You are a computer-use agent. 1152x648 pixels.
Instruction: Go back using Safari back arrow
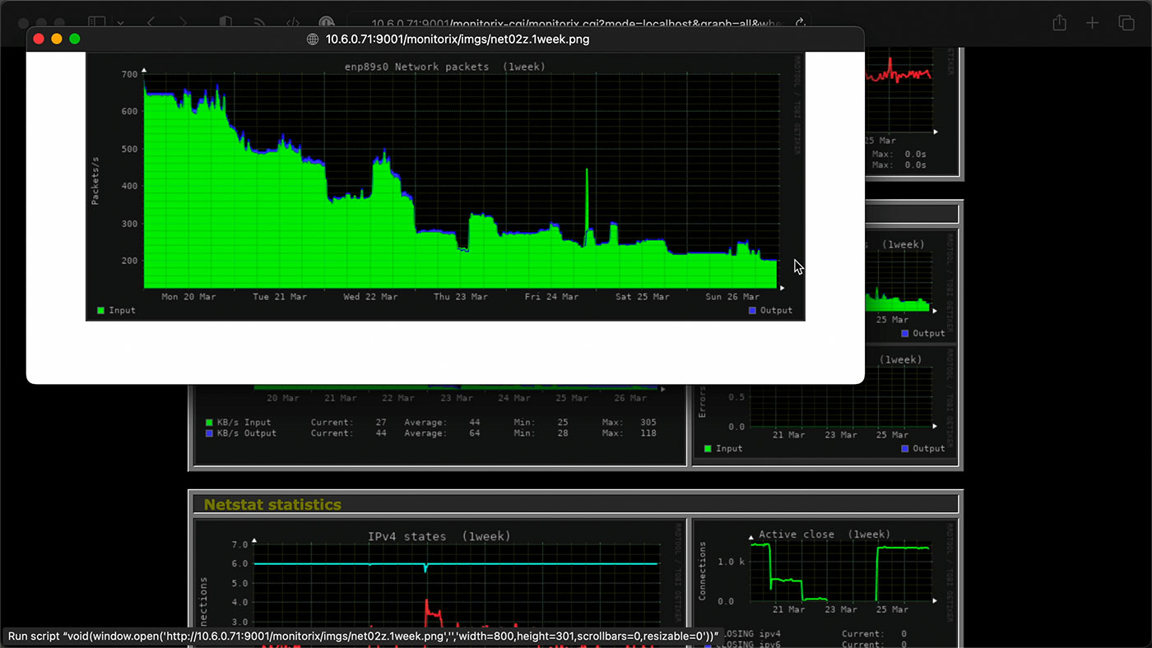151,23
